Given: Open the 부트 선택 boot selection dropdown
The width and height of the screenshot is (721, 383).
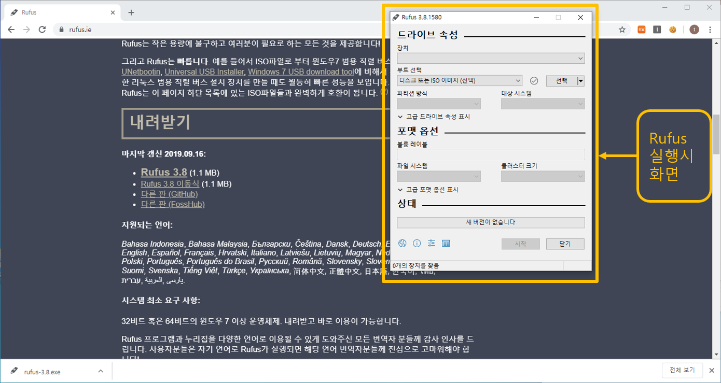Looking at the screenshot, I should [x=460, y=81].
